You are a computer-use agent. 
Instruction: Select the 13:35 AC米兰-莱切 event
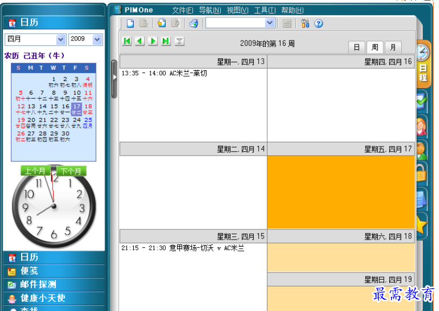click(165, 73)
